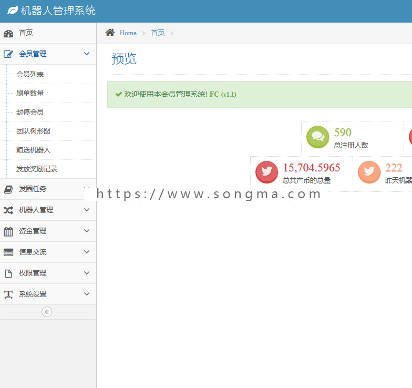Click the red Twitter bird icon for 总共产币的总量
Screen dimensions: 412x388
point(267,172)
